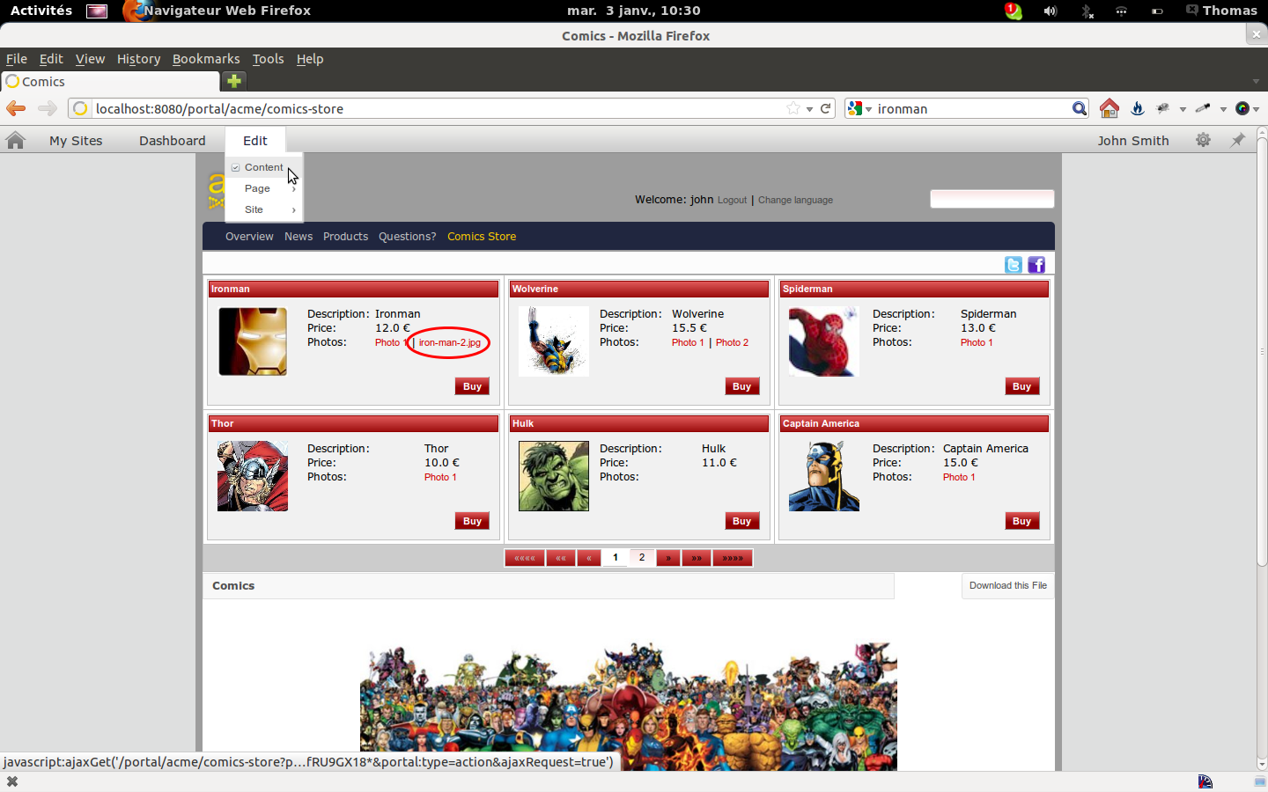Buy the Ironman comic
The height and width of the screenshot is (792, 1268).
click(x=473, y=386)
